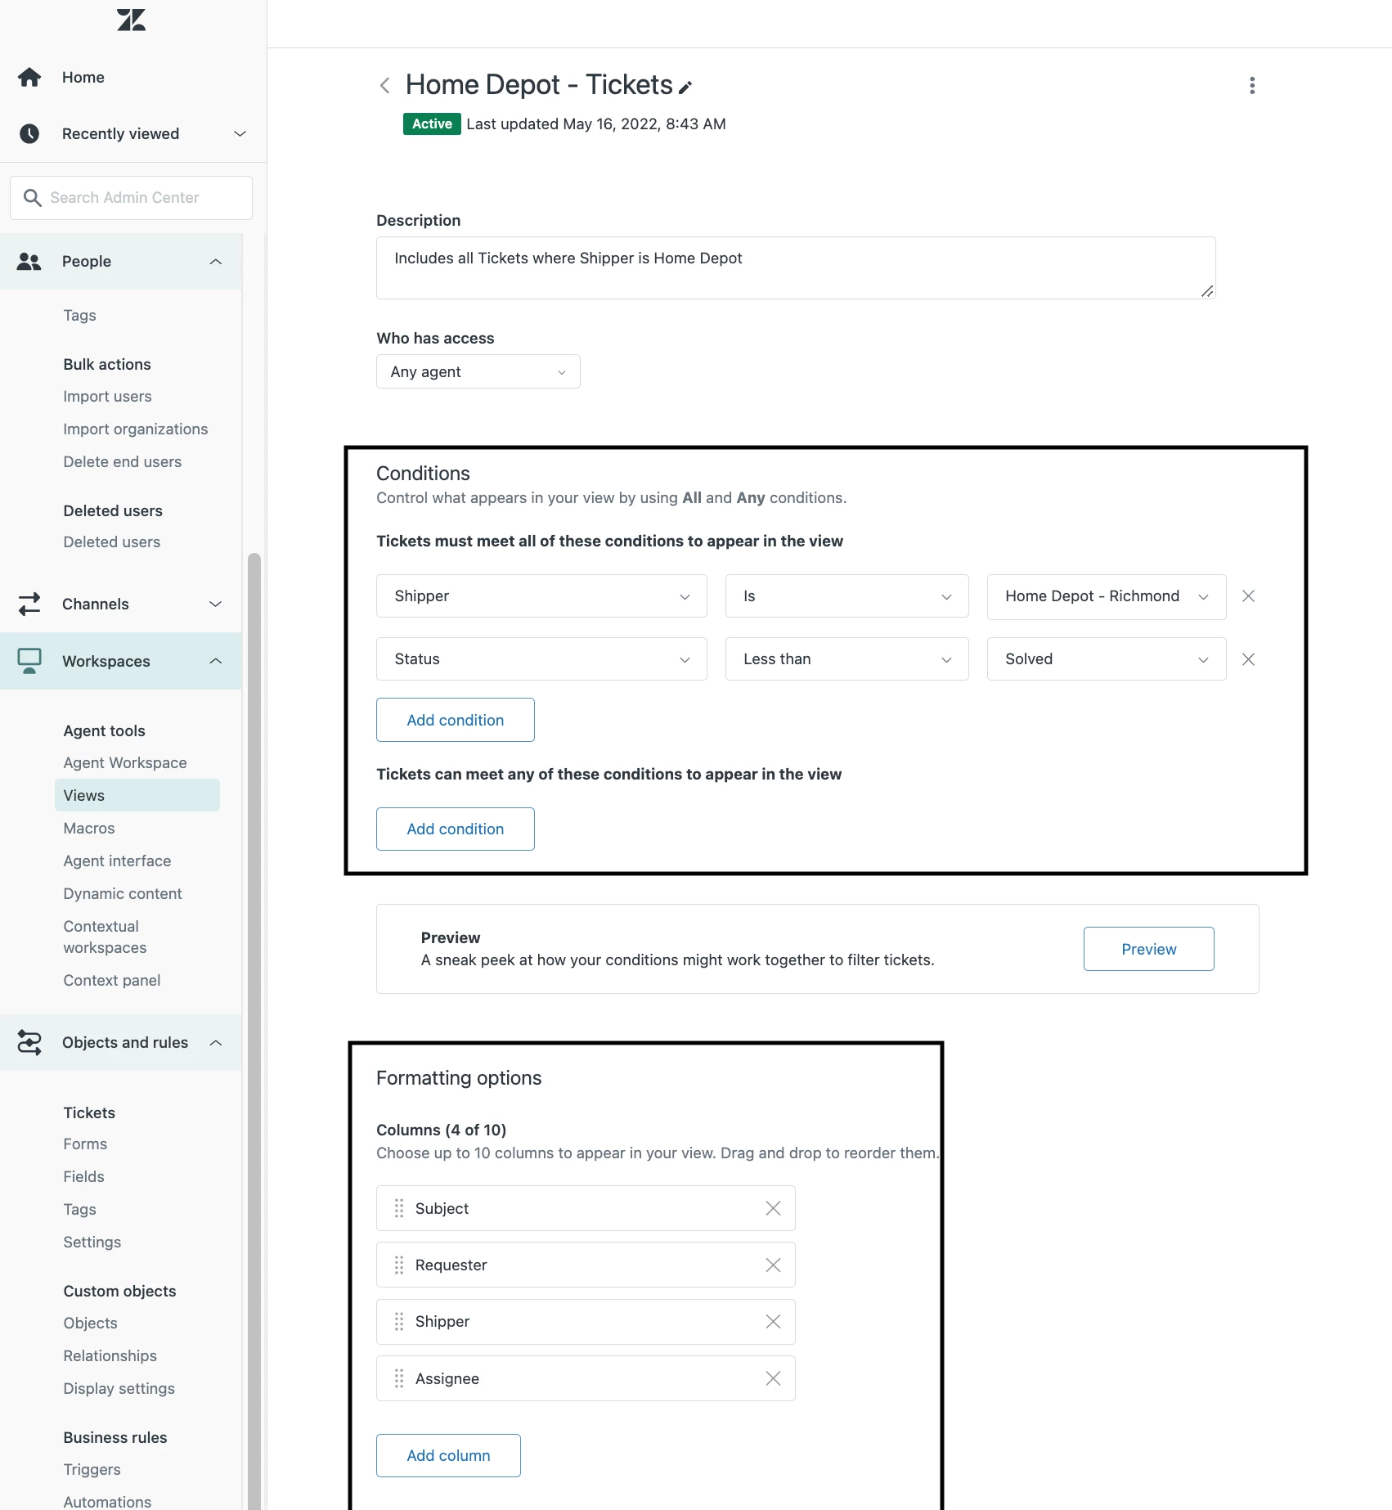The width and height of the screenshot is (1392, 1510).
Task: Click the People group icon
Action: [x=29, y=261]
